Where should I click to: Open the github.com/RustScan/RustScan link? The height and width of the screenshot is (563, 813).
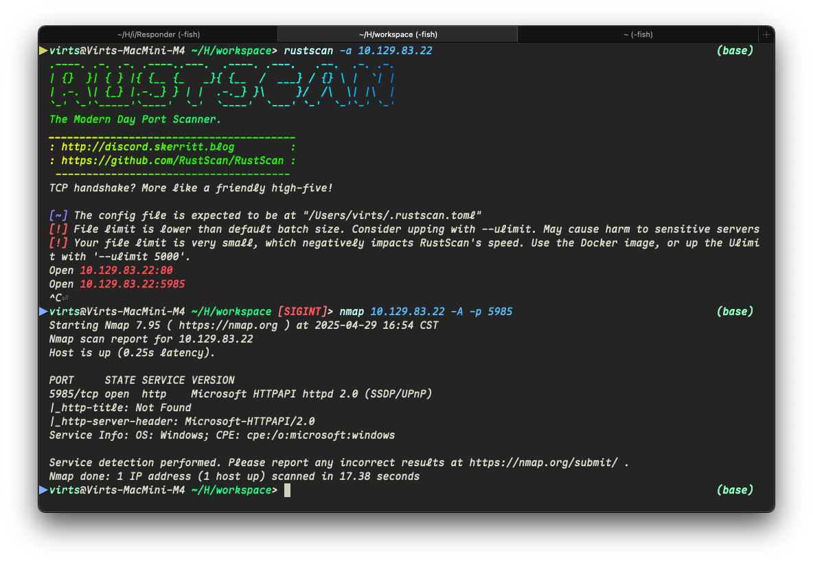172,161
